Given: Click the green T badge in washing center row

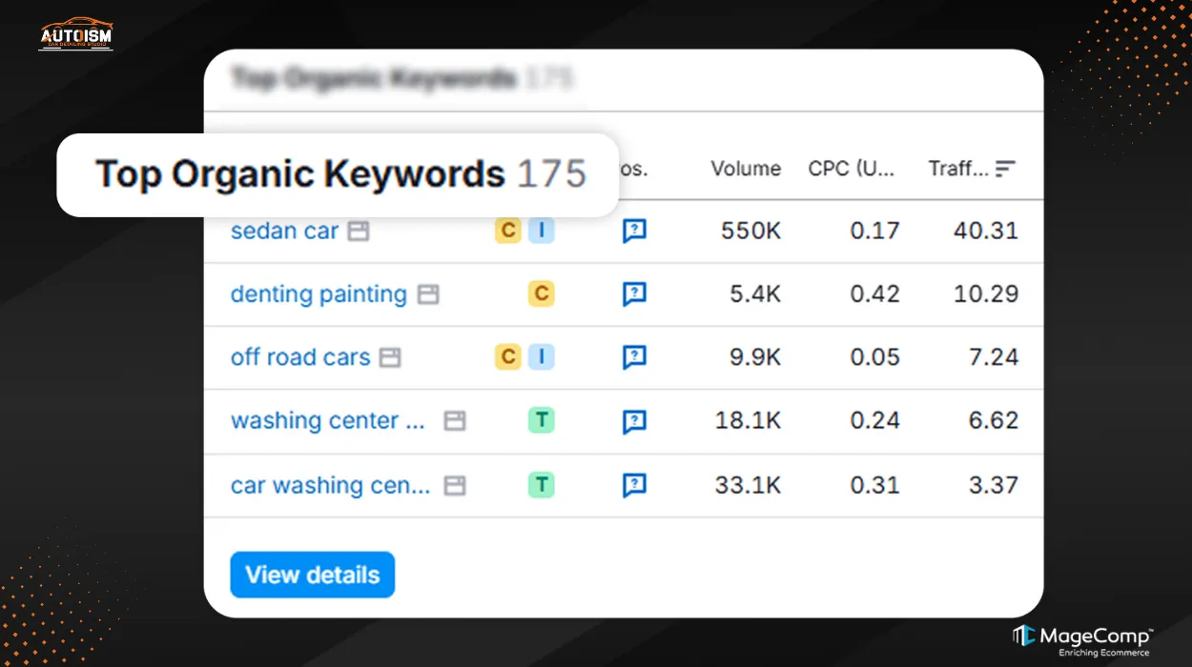Looking at the screenshot, I should pyautogui.click(x=542, y=420).
